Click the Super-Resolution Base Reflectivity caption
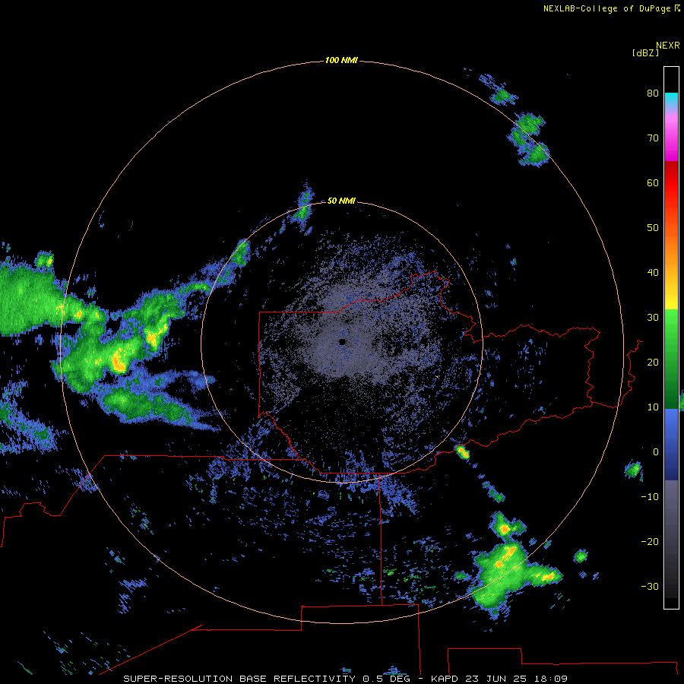684x684 pixels. pos(345,679)
